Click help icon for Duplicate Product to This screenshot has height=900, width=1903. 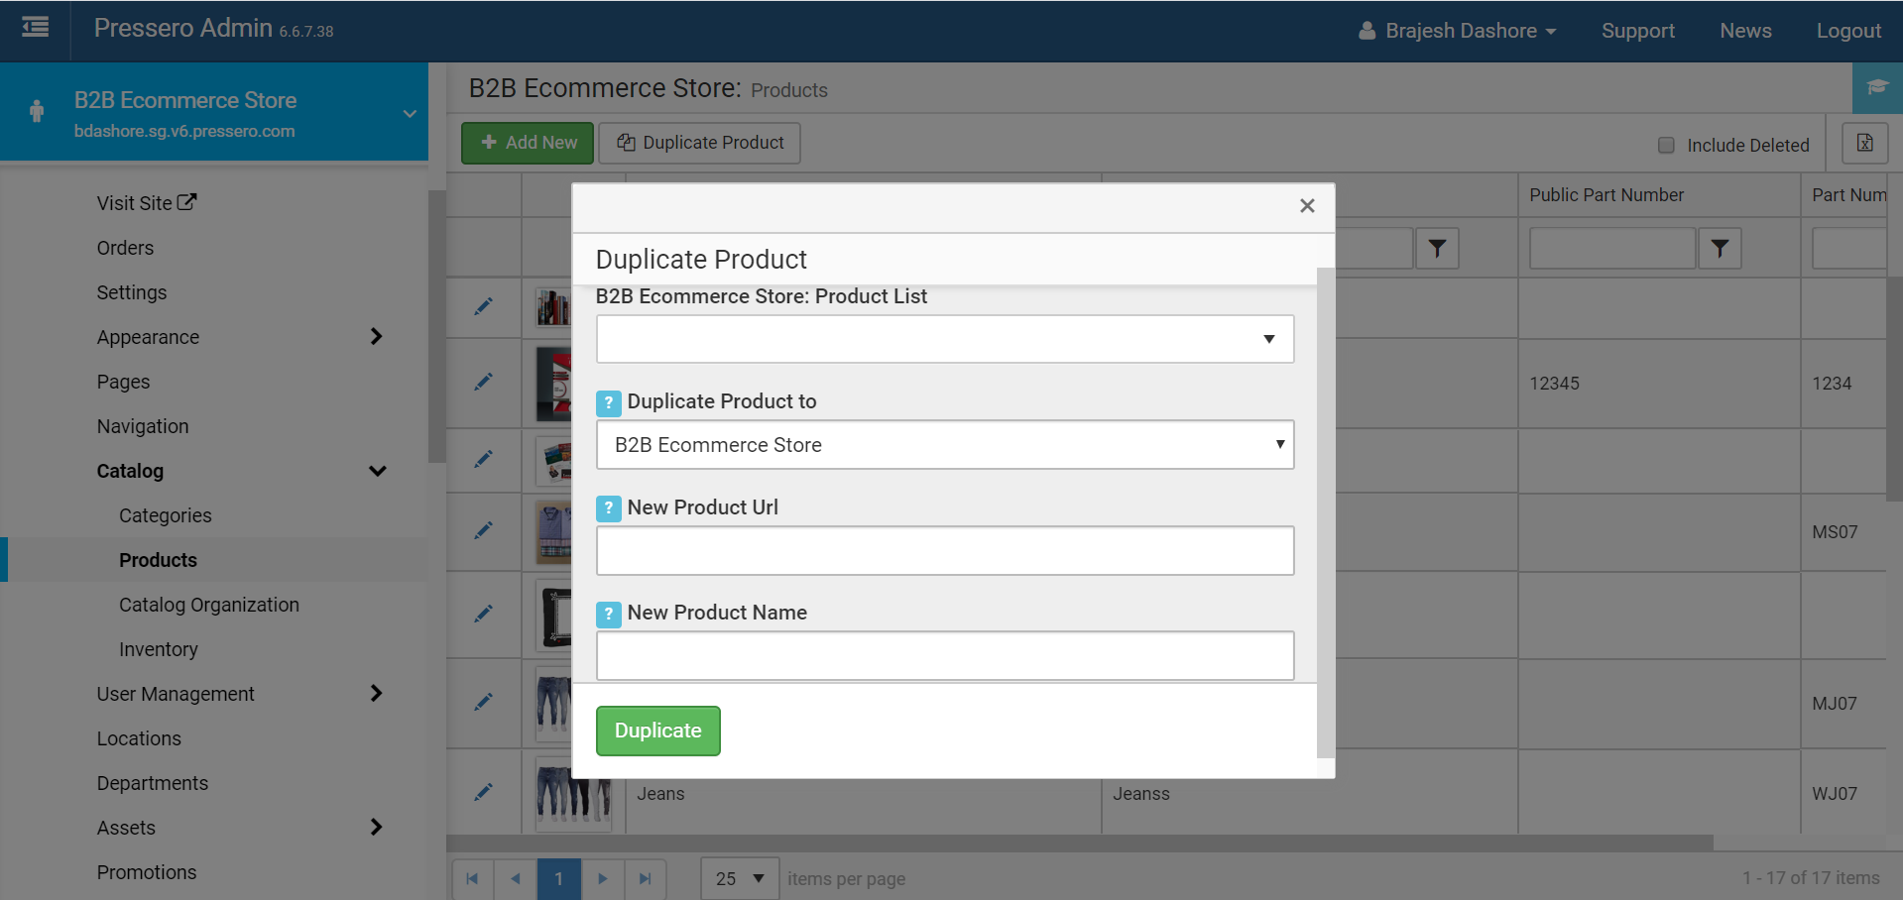609,402
